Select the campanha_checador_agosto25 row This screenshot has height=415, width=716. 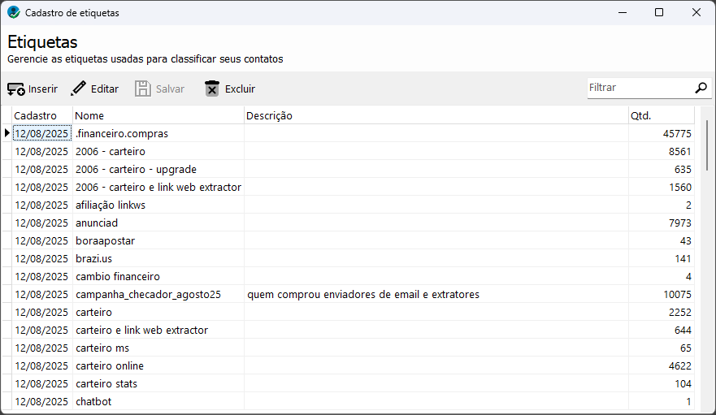pos(354,295)
